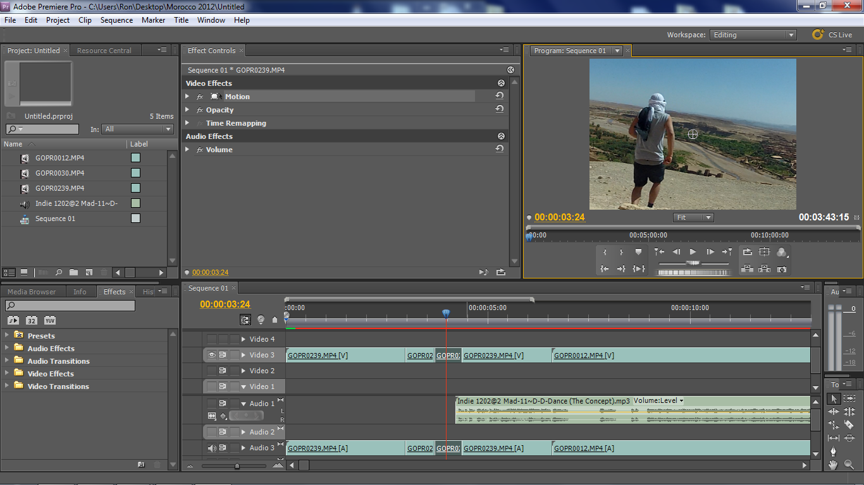Select the Slip tool
The width and height of the screenshot is (864, 485).
pos(834,438)
